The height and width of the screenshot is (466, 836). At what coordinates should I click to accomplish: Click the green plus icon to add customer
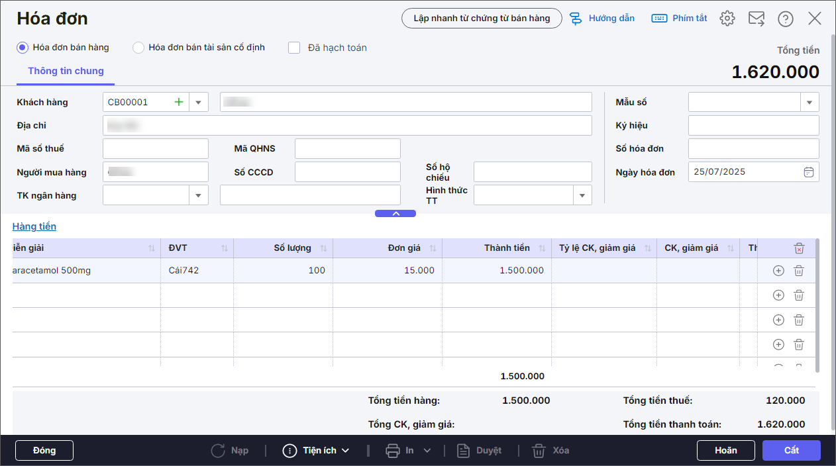point(178,102)
